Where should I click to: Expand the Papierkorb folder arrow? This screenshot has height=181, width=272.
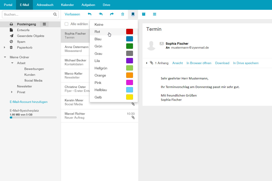tap(4, 48)
